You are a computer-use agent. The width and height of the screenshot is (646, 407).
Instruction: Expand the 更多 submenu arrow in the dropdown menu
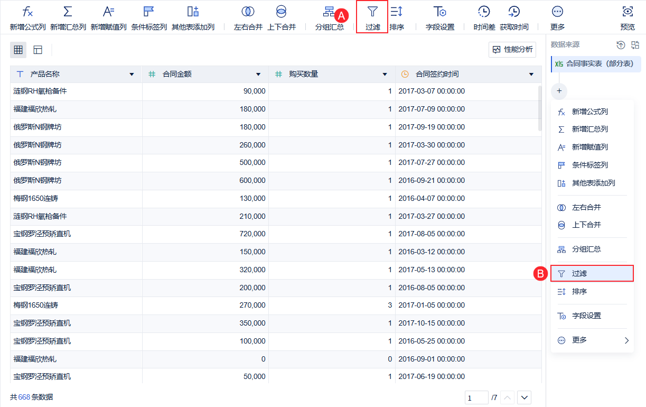point(627,340)
